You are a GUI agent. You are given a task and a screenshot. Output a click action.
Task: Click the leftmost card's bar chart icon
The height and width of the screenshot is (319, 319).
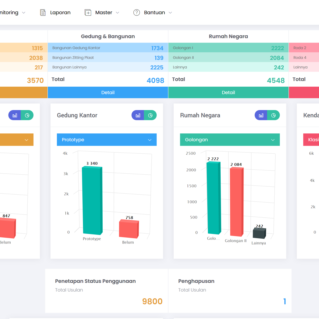[15, 115]
